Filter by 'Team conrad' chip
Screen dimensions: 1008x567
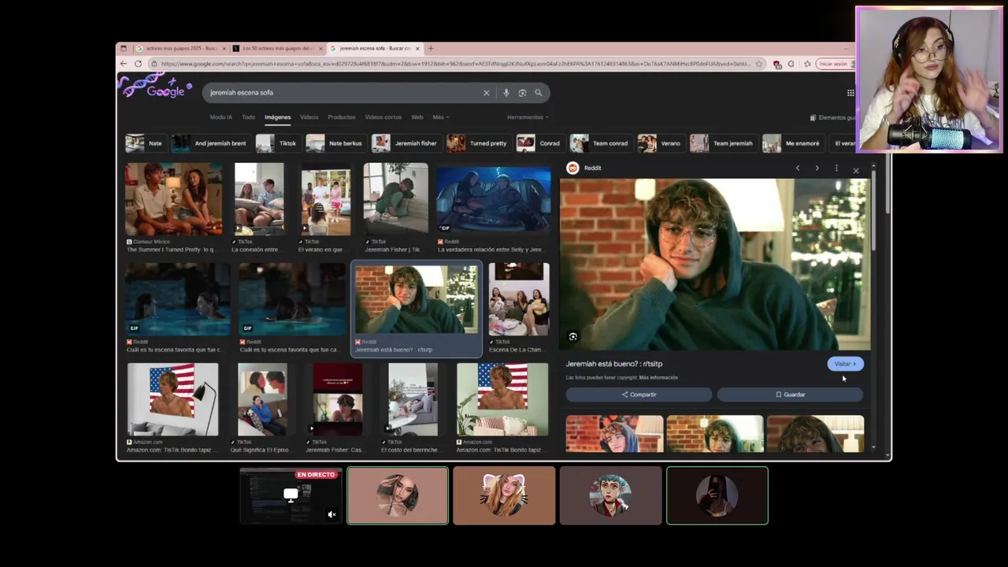(x=601, y=143)
